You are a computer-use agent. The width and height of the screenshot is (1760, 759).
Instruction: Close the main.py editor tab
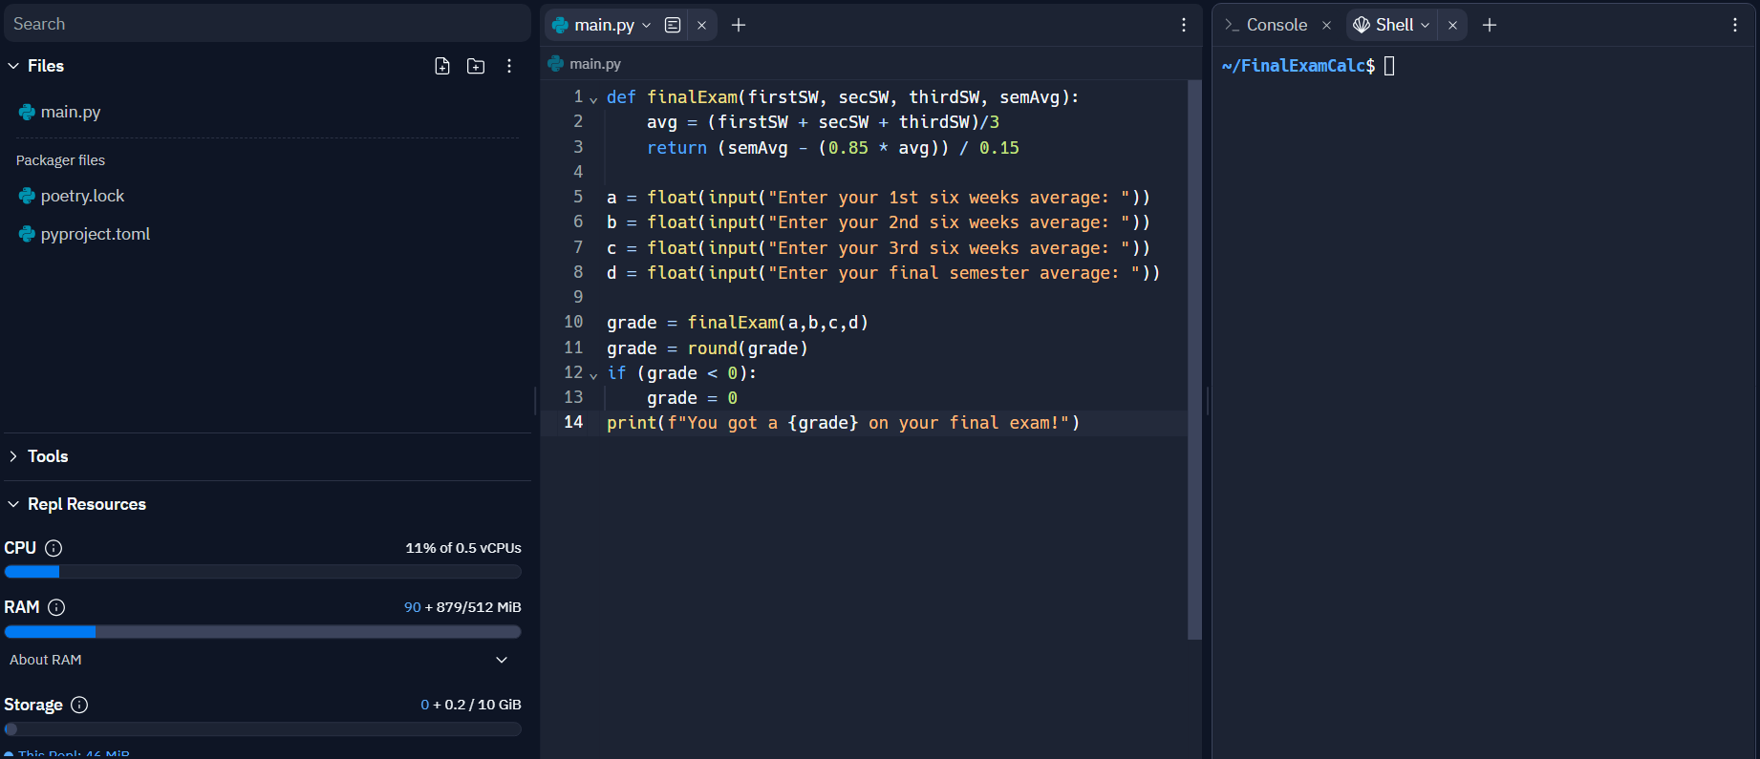pyautogui.click(x=702, y=25)
